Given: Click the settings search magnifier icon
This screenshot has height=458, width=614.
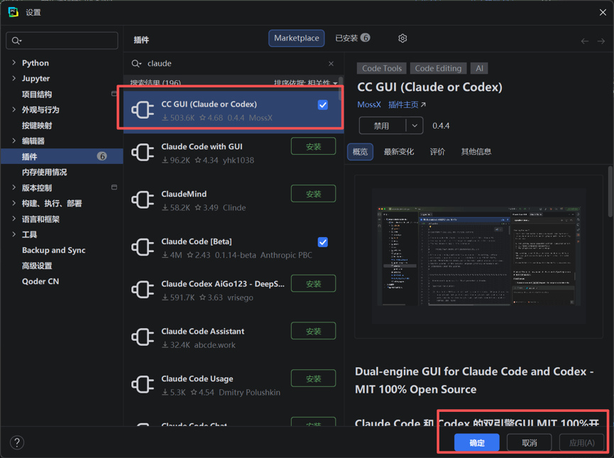Looking at the screenshot, I should pos(16,40).
